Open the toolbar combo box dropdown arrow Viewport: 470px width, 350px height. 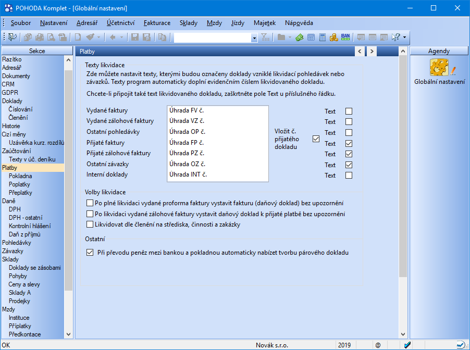pos(254,37)
